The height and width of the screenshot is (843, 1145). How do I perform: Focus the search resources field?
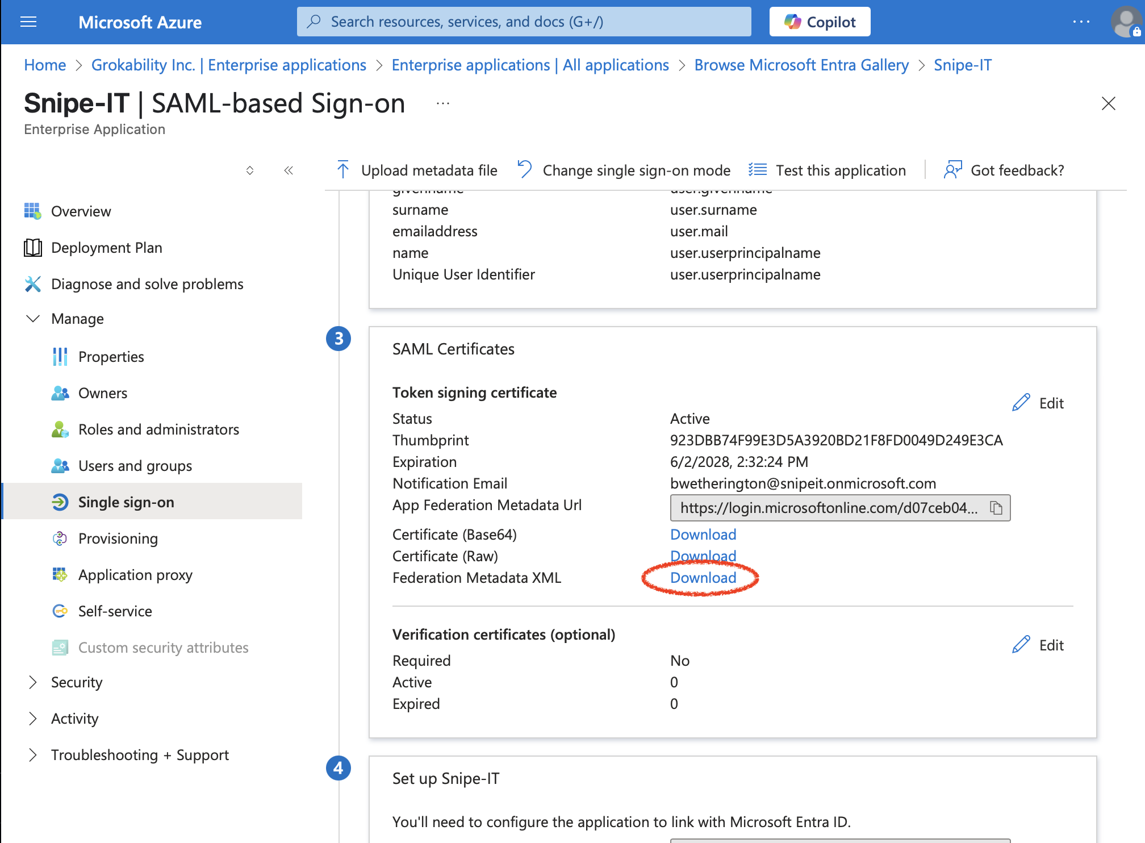click(524, 22)
